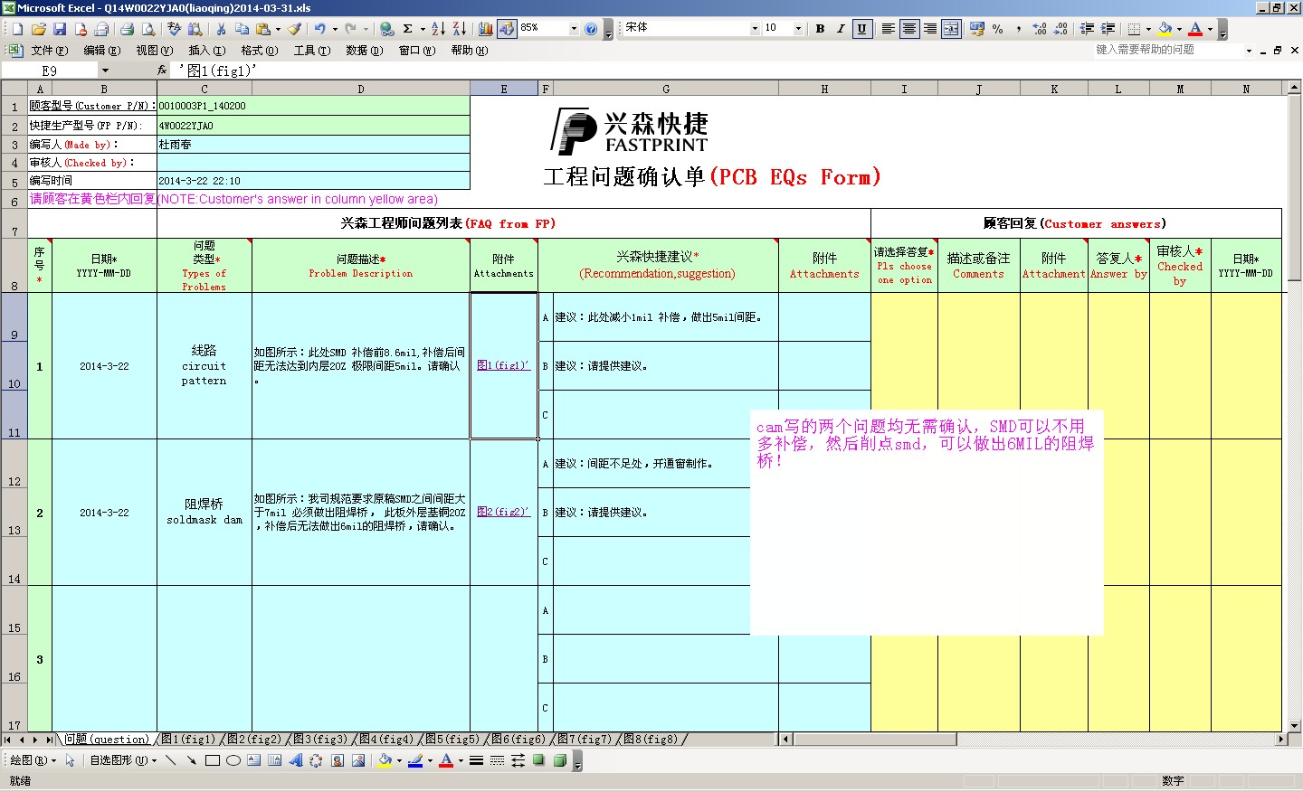
Task: Apply the yellow fill color bucket
Action: (x=1165, y=29)
